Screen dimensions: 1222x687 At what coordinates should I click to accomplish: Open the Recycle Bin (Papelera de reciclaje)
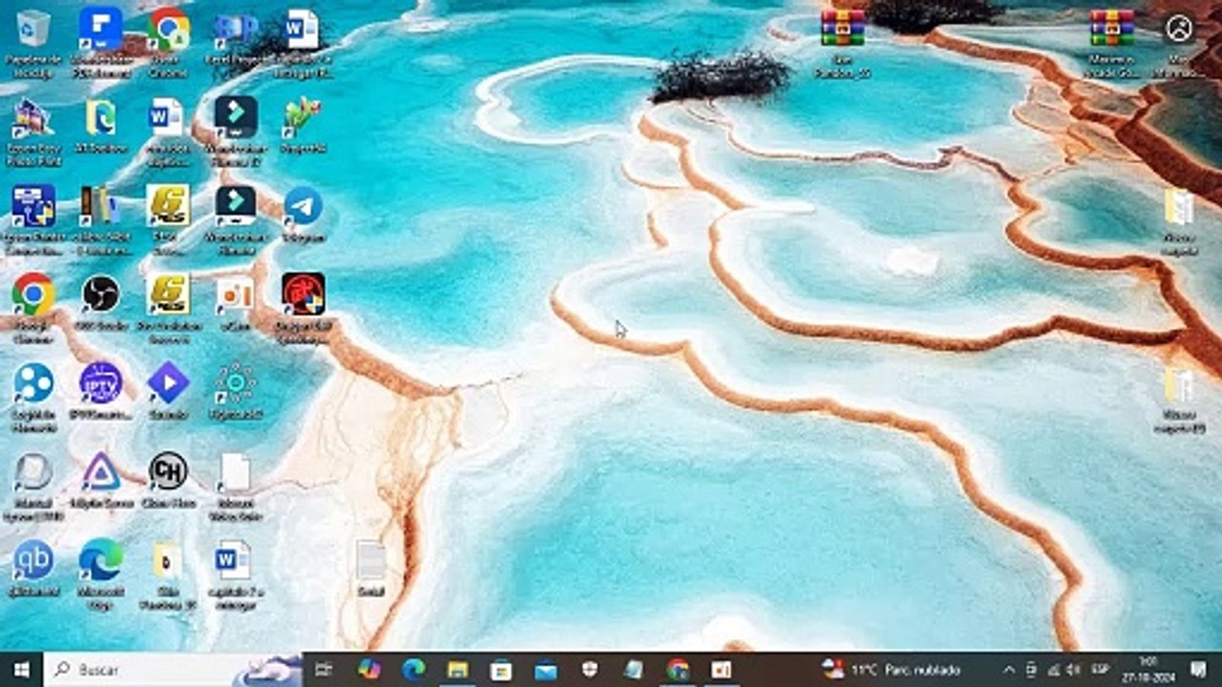33,30
